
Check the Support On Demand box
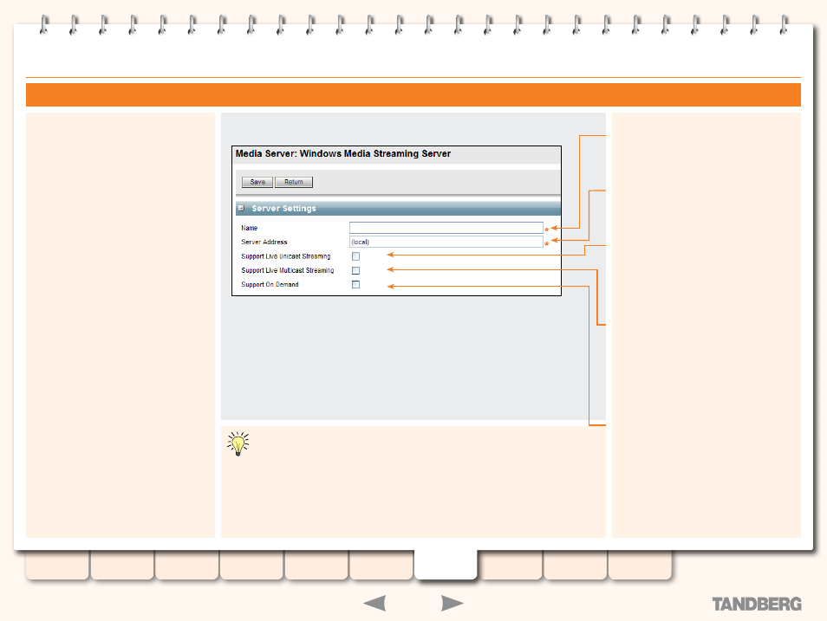pos(356,285)
